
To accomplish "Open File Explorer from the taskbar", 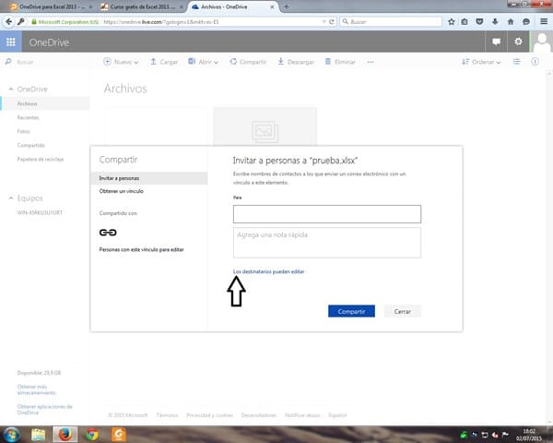I will tap(38, 435).
